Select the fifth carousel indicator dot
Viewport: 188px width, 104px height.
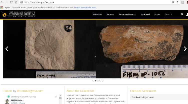click(103, 81)
